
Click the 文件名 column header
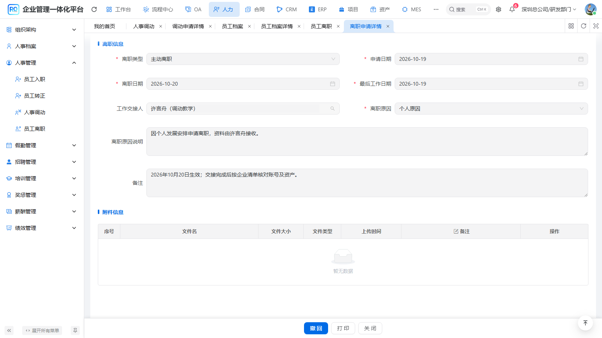pos(189,231)
